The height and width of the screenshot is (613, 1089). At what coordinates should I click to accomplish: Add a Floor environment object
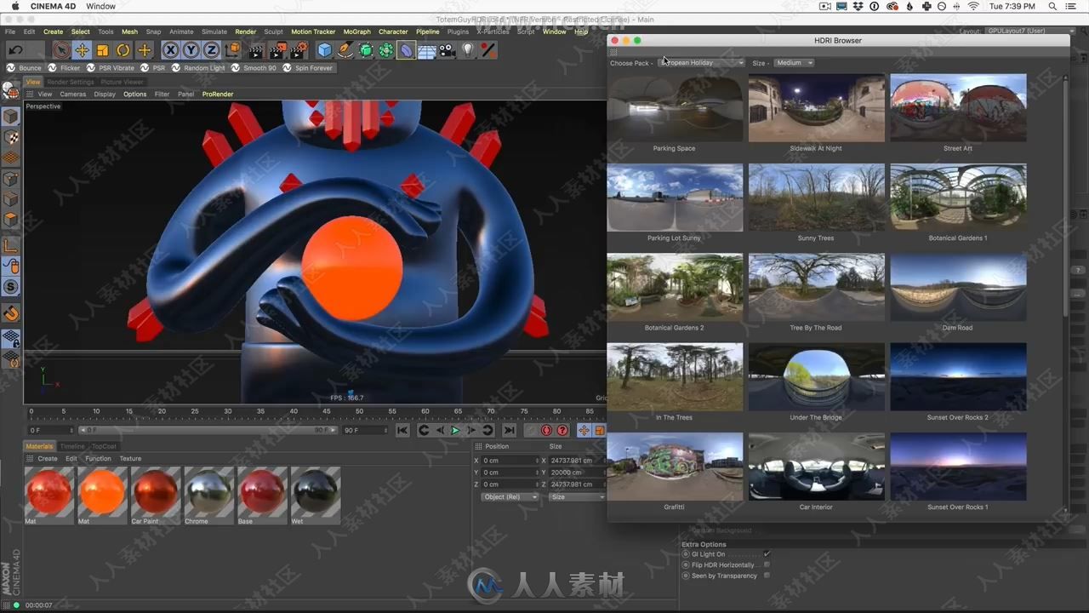tap(427, 50)
